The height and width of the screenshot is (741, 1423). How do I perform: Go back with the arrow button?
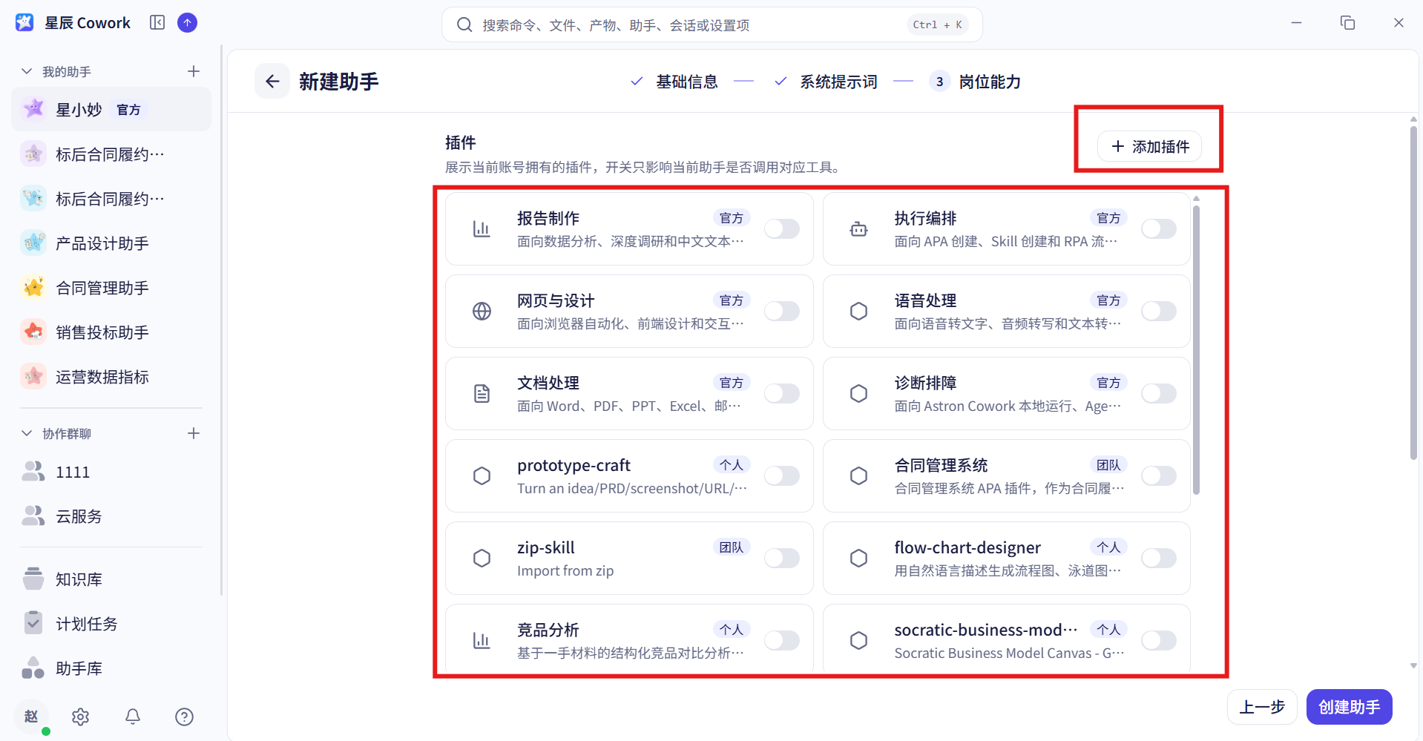coord(272,81)
